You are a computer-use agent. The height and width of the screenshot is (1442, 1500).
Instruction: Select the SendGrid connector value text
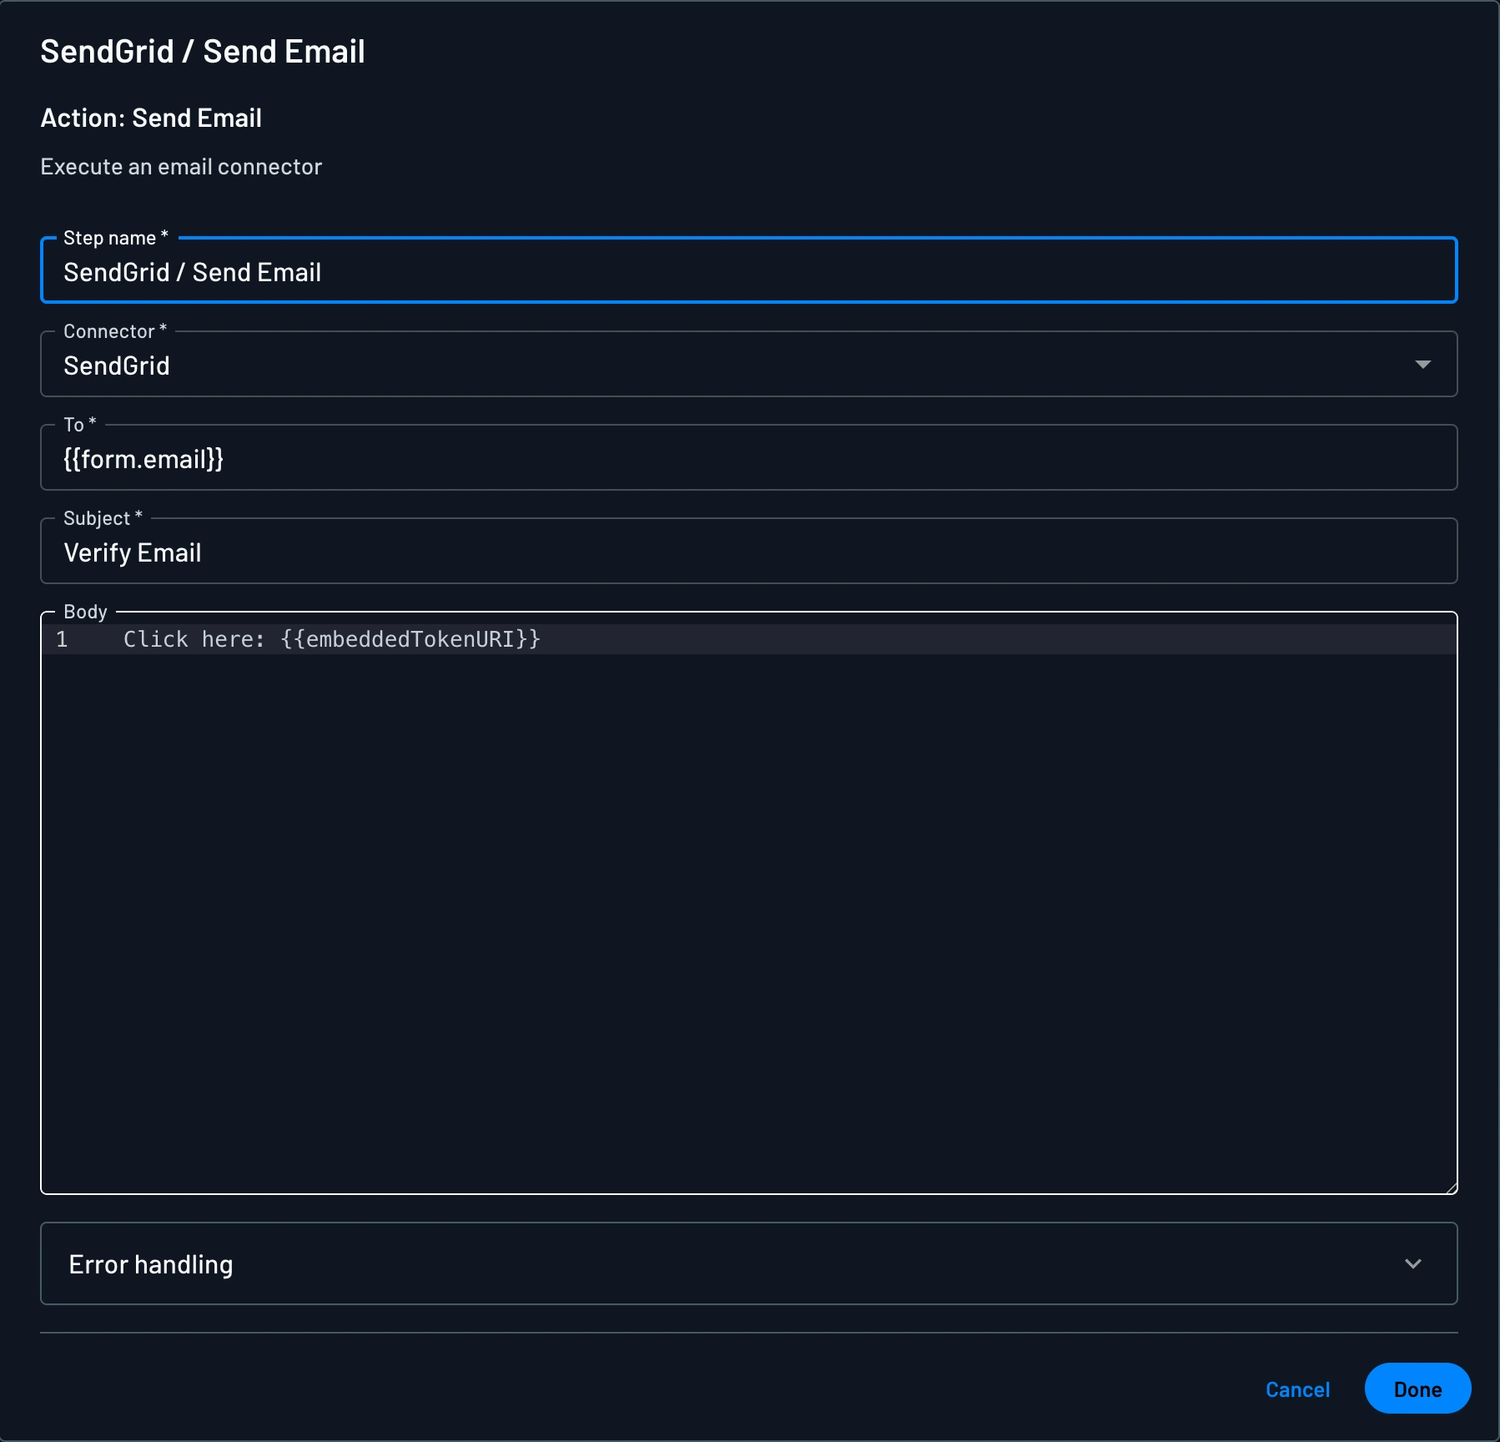coord(117,365)
